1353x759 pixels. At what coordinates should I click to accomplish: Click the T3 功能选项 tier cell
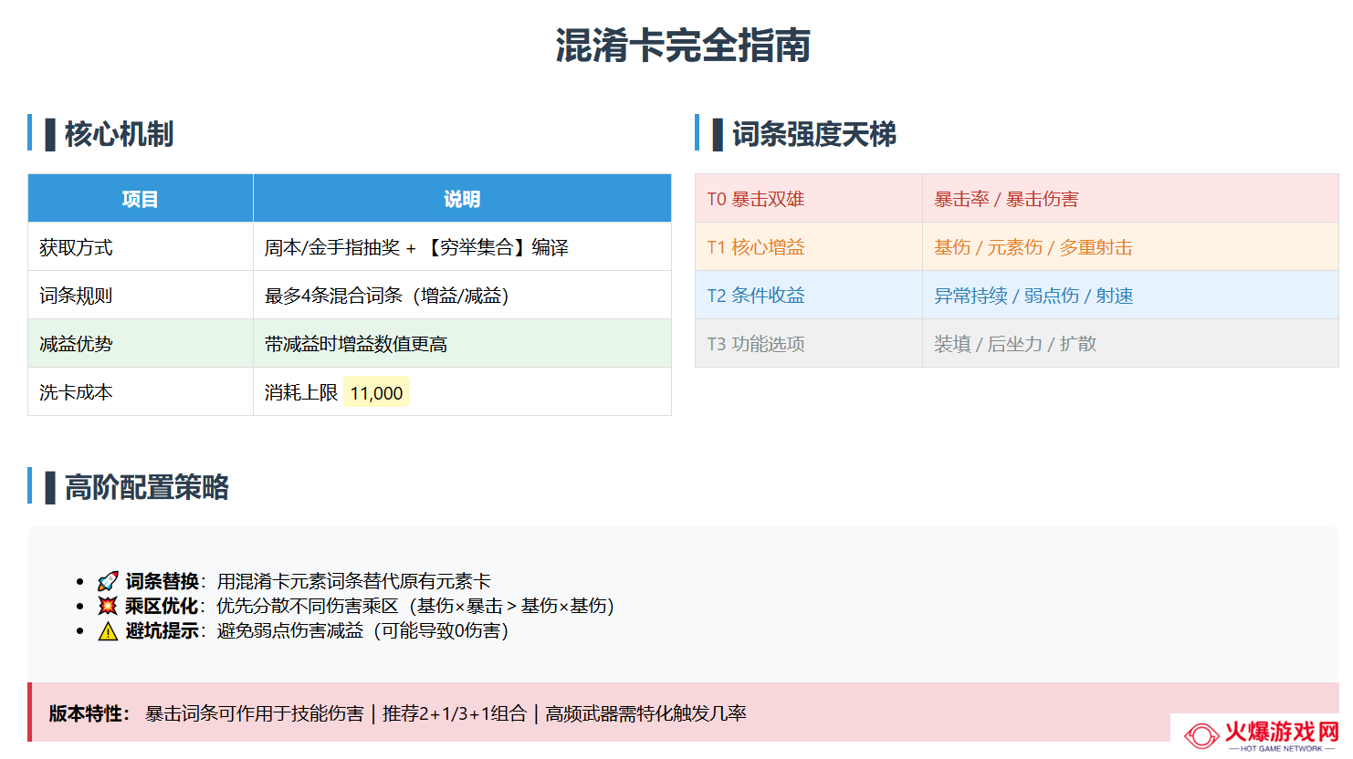[x=809, y=344]
